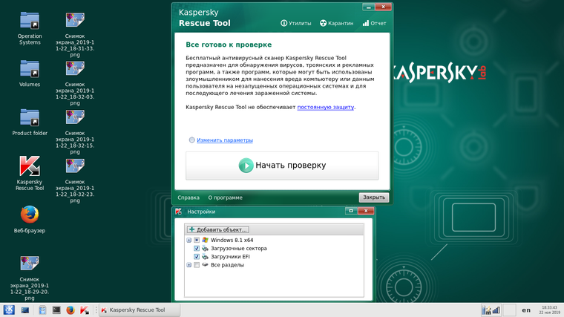Check the Все разделы checkbox
The width and height of the screenshot is (564, 317).
(x=197, y=265)
